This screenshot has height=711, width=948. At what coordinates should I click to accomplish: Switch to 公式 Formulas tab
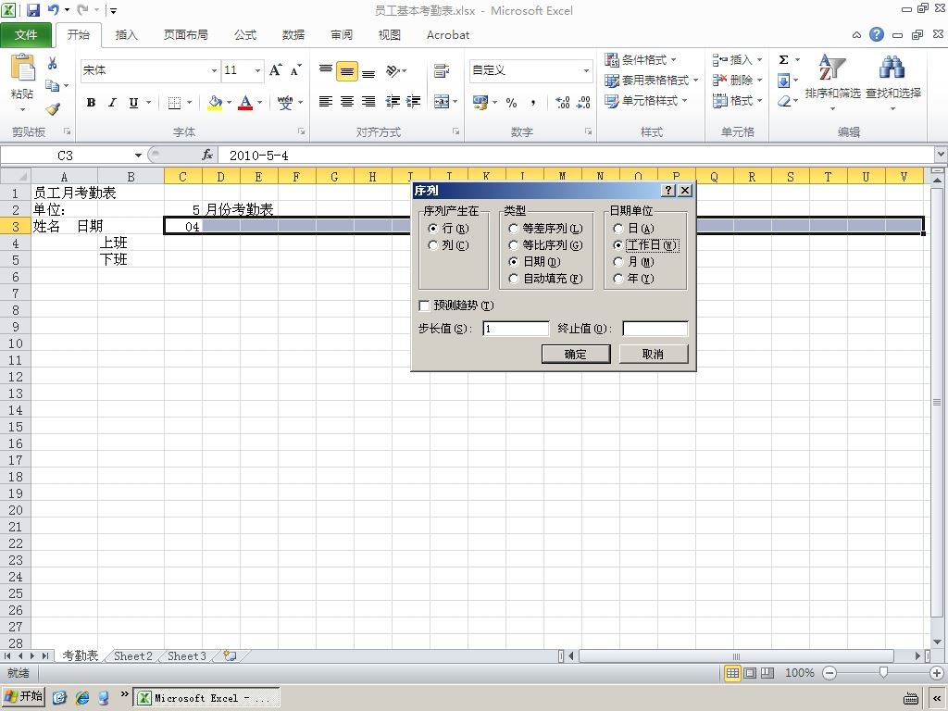point(245,35)
